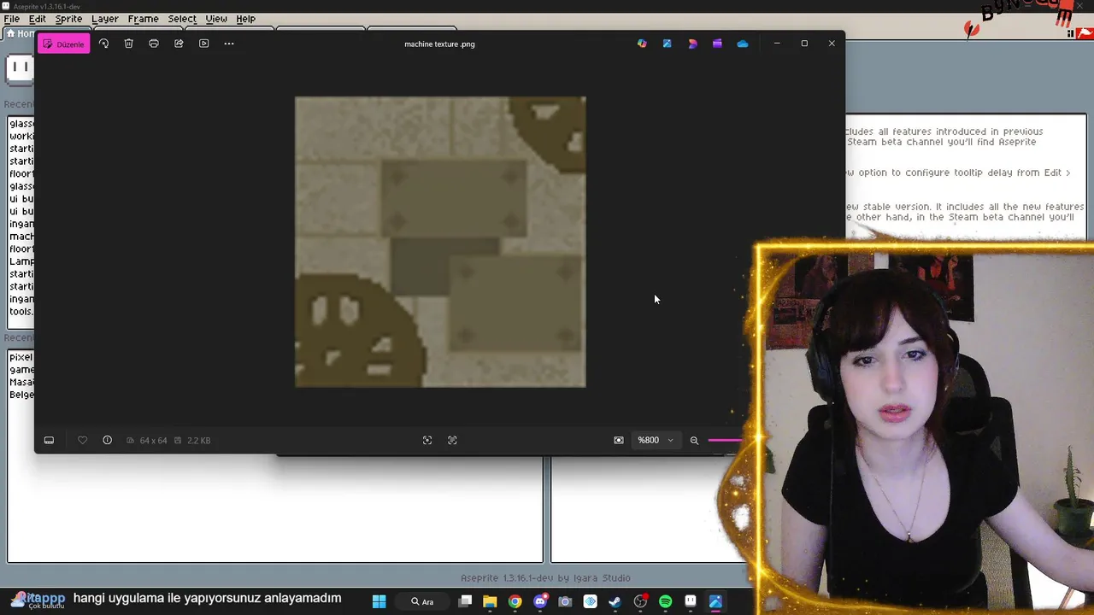Screen dimensions: 1094x615
Task: Click the '2.2 KB' file size text
Action: [198, 440]
